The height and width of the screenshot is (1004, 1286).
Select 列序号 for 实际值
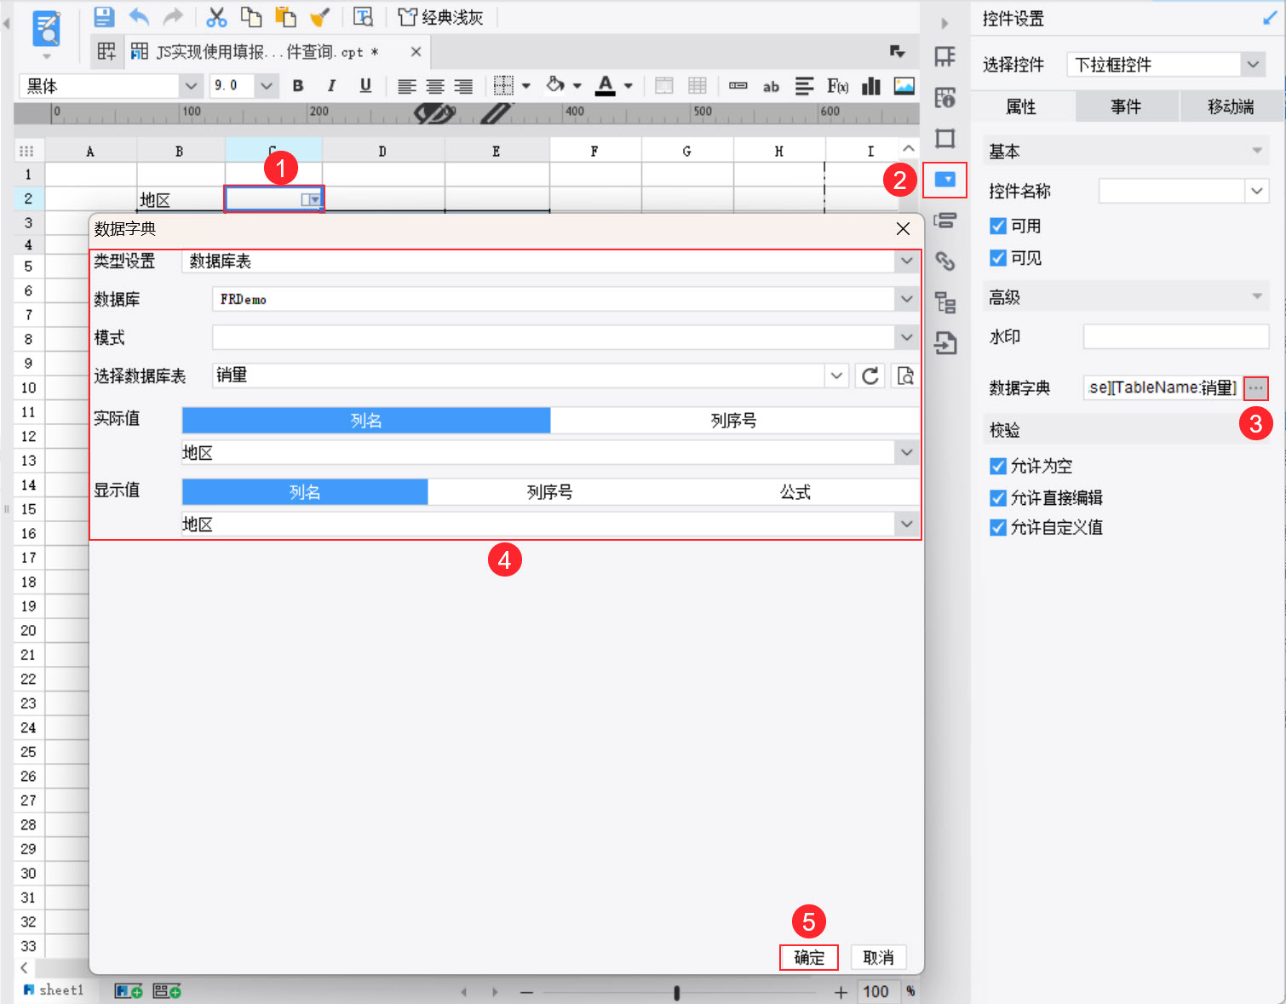[734, 421]
